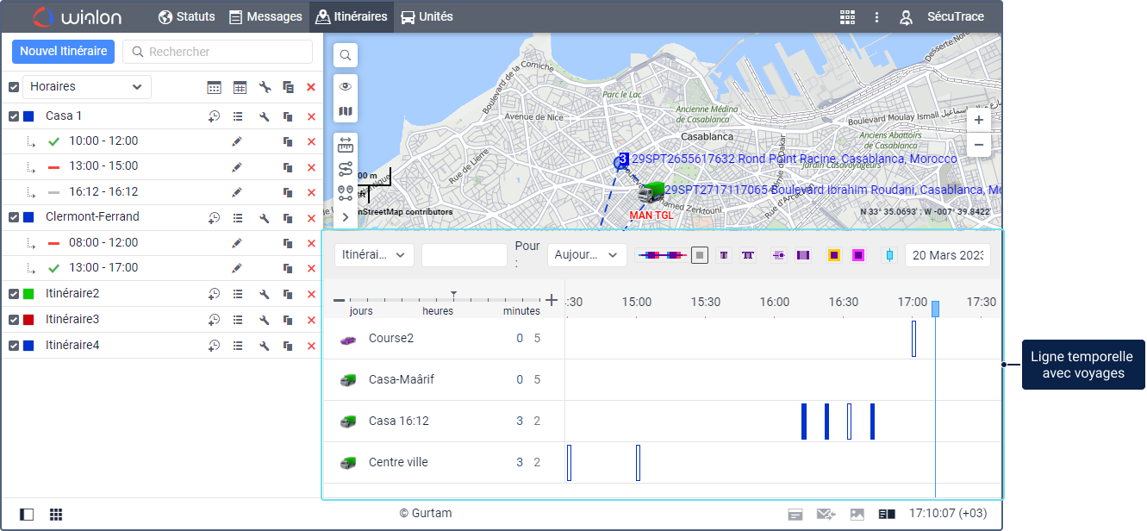Open the image viewer icon in status bar

pos(857,515)
